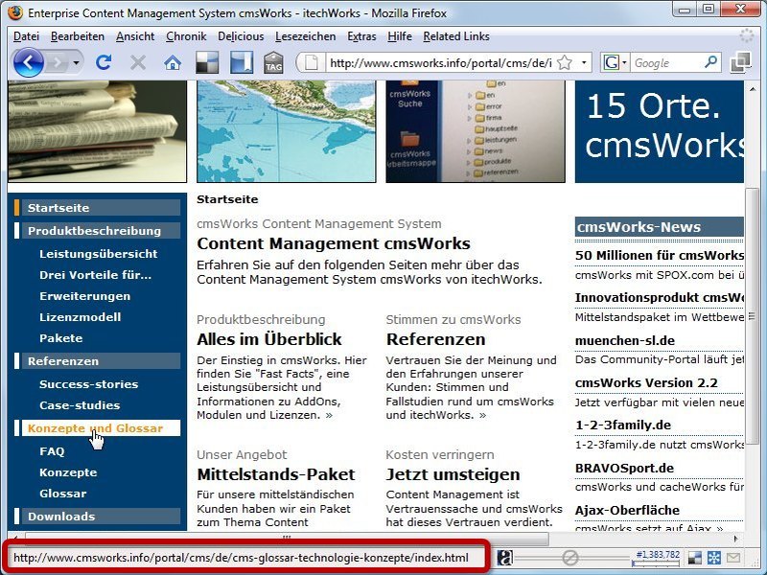Open the Lesezeichen menu
Image resolution: width=767 pixels, height=575 pixels.
pyautogui.click(x=305, y=36)
